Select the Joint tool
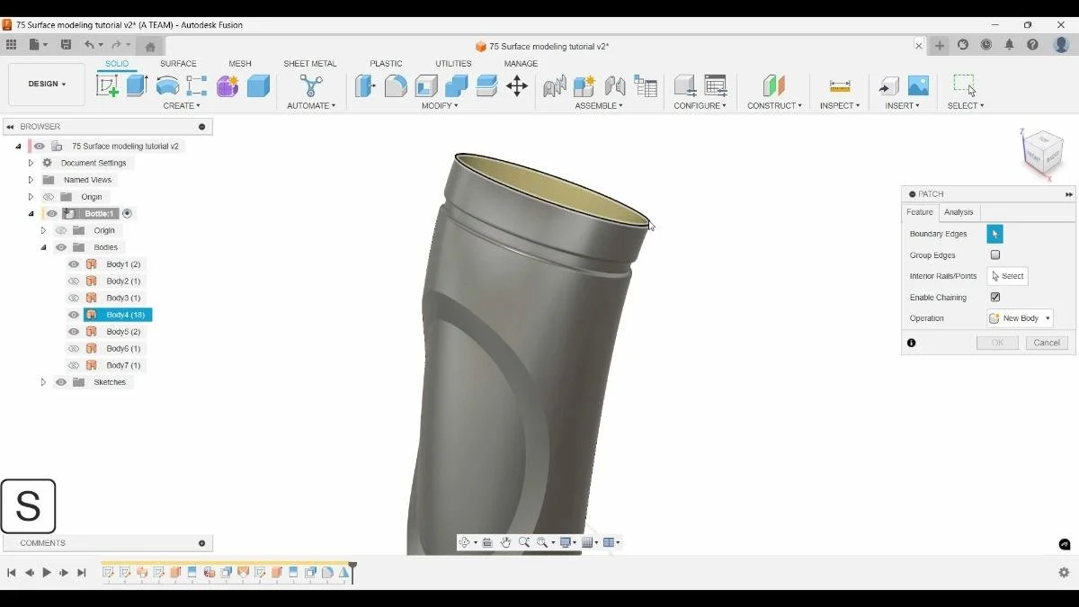The image size is (1079, 607). click(615, 85)
